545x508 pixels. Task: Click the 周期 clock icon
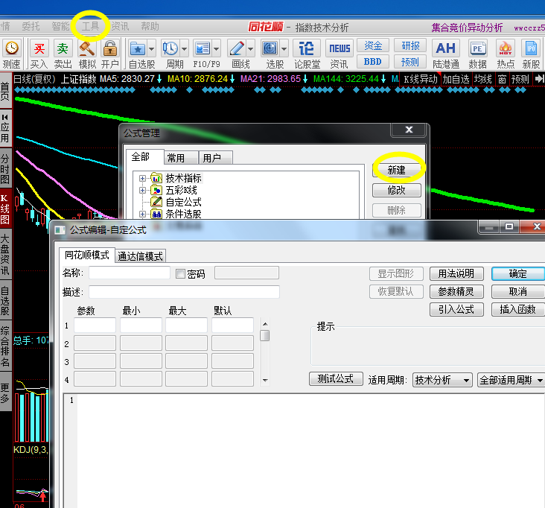pos(170,48)
